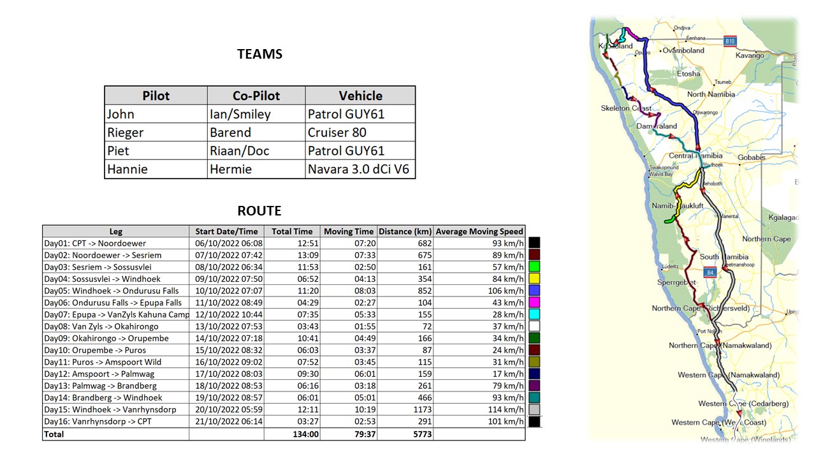
Task: Click the Leg column header
Action: (x=116, y=231)
